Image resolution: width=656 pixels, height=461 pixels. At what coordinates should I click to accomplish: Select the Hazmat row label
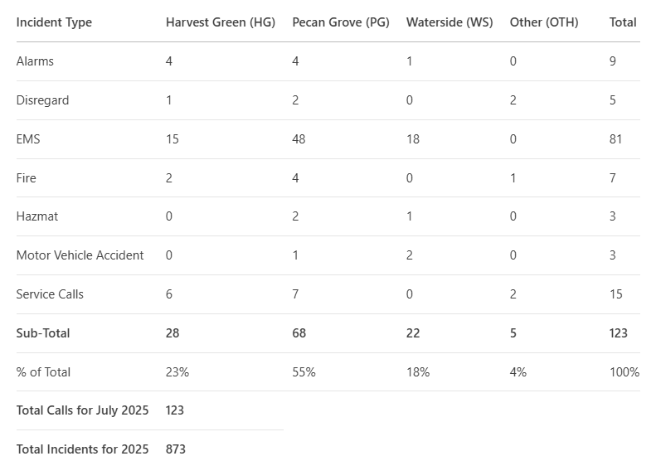pos(36,216)
